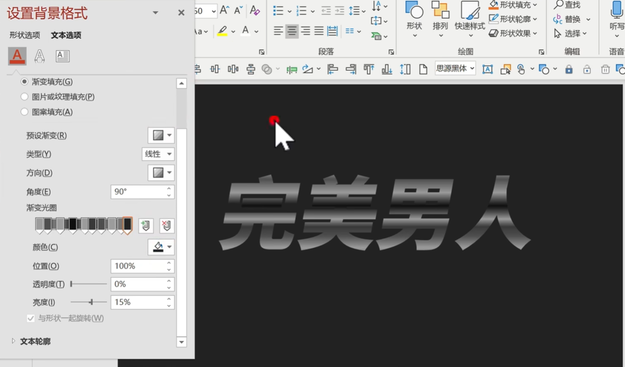Align objects to right edge
The height and width of the screenshot is (367, 625).
pos(351,69)
